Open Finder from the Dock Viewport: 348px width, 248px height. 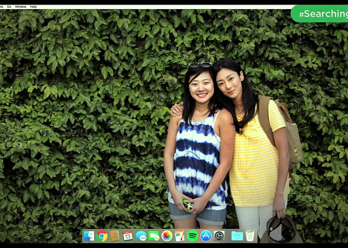(x=89, y=236)
